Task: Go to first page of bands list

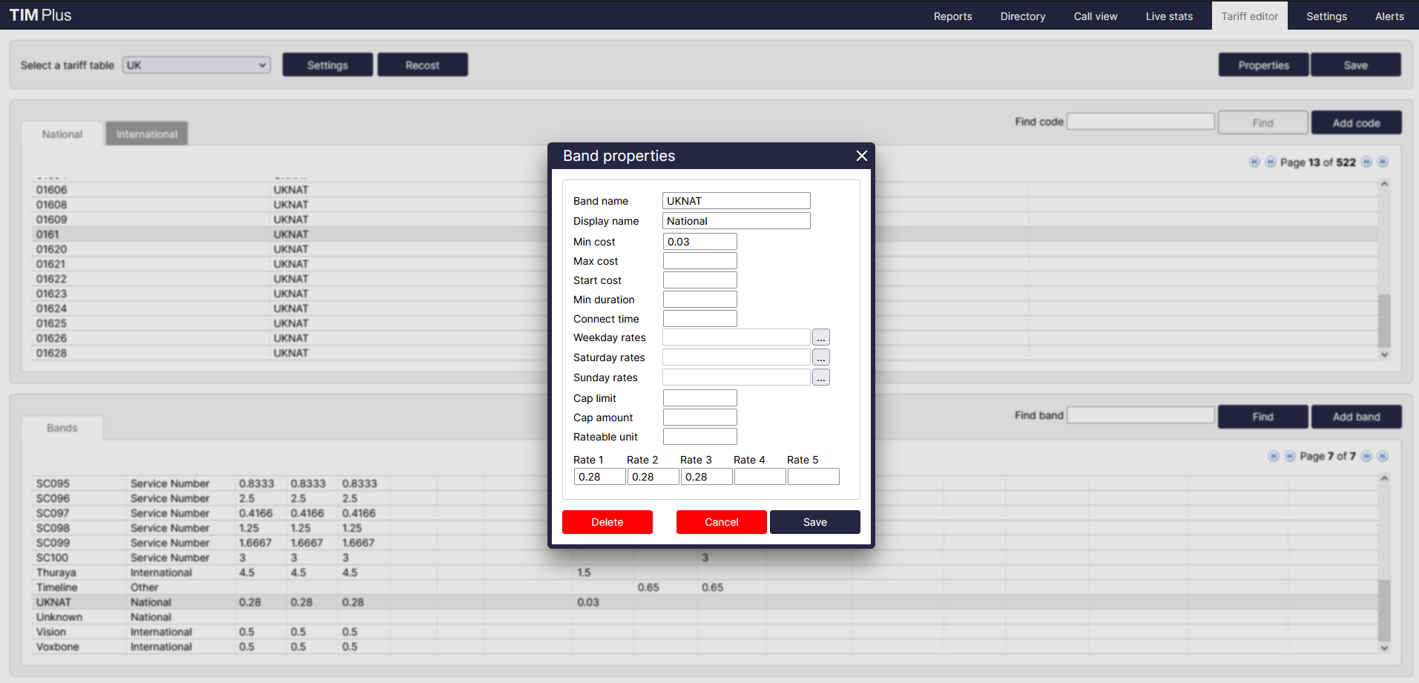Action: click(x=1274, y=456)
